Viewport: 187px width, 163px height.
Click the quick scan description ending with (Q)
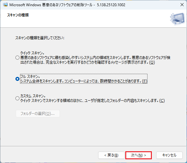[x=86, y=60]
